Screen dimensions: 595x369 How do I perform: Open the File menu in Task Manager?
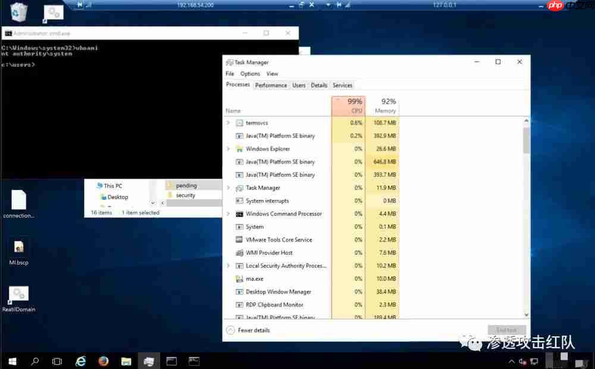pos(230,74)
